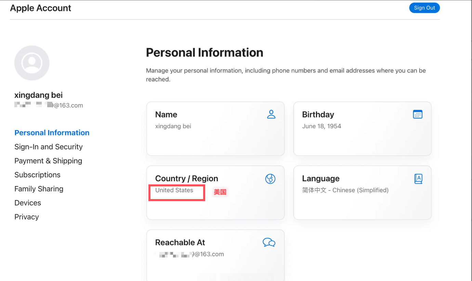Open the Subscriptions page

click(37, 175)
